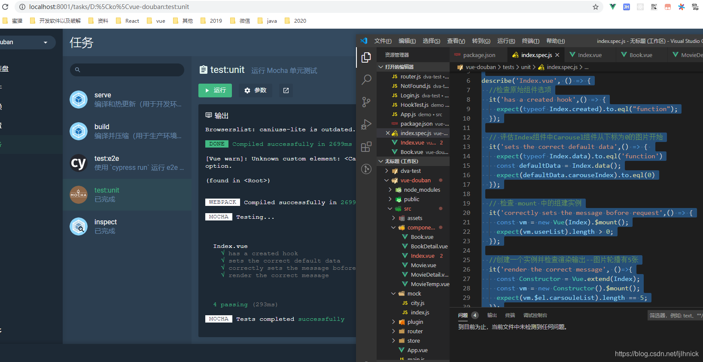The width and height of the screenshot is (703, 362).
Task: Close the index.spec.js editor tab
Action: [557, 55]
